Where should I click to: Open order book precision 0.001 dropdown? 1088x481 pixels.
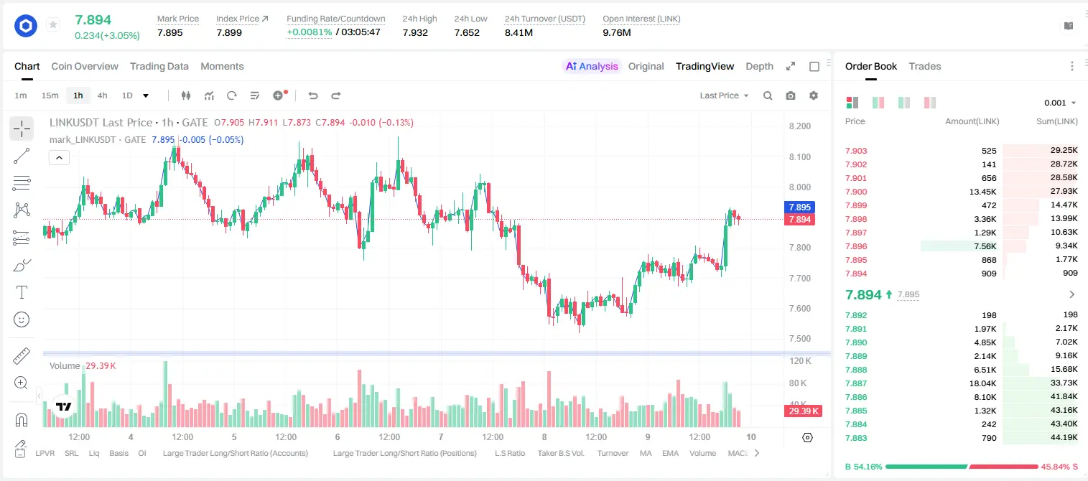click(1060, 103)
